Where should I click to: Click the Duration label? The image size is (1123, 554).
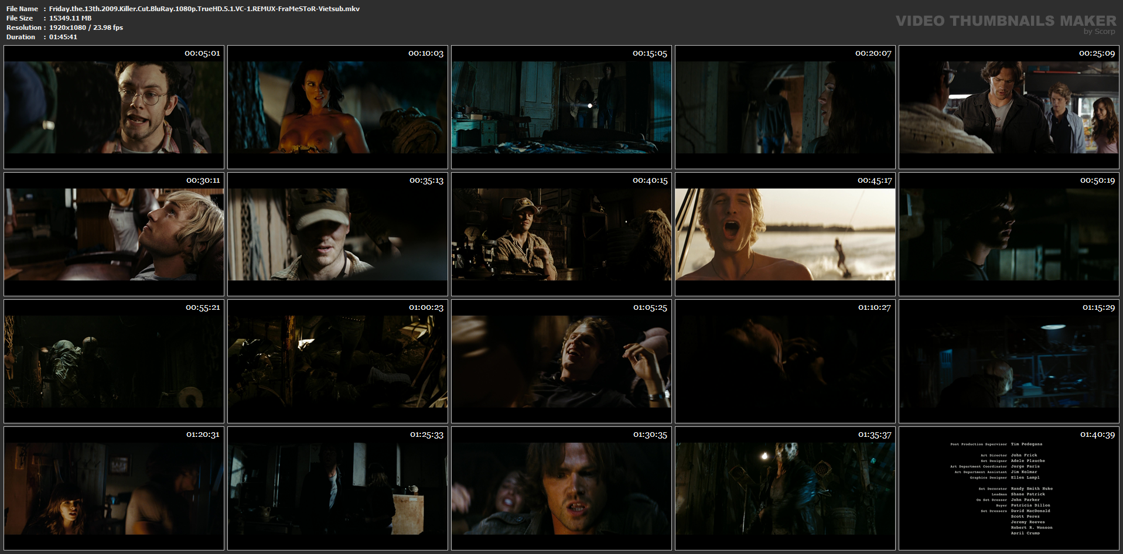(x=21, y=37)
